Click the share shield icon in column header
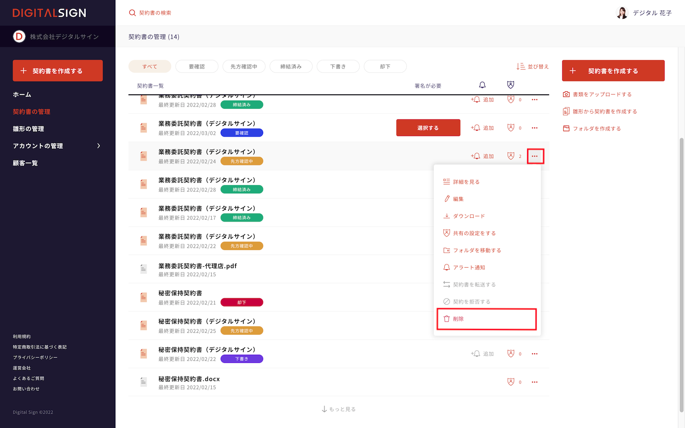The width and height of the screenshot is (685, 428). click(510, 85)
